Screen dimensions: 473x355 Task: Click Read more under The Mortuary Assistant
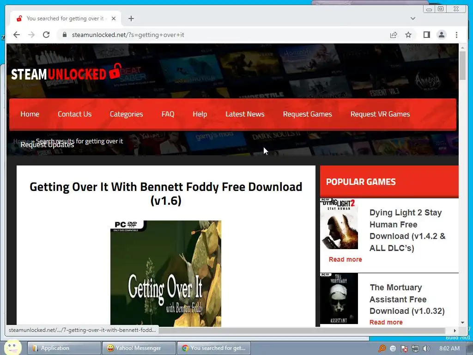(386, 322)
